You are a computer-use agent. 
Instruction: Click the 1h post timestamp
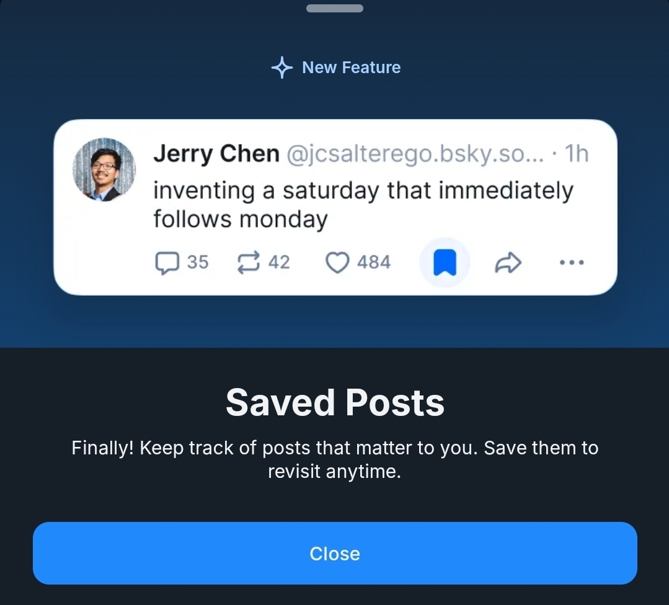coord(577,154)
